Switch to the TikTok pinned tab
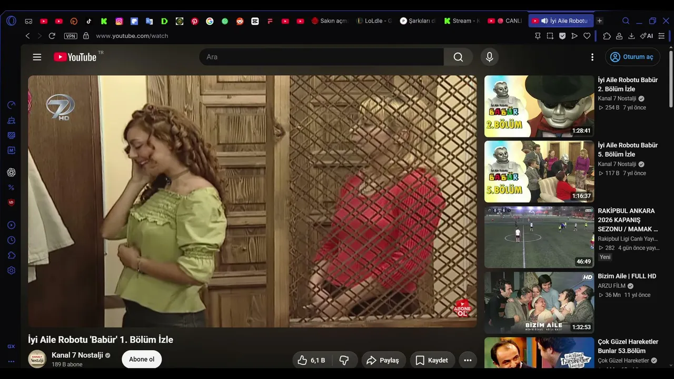Screen dimensions: 674x379 [89, 21]
